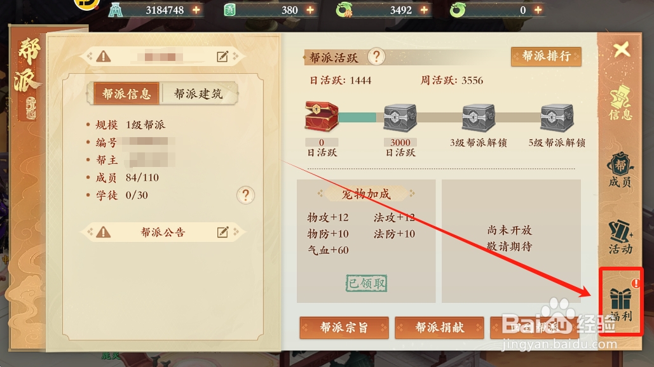Add more currency next to 3184748
This screenshot has height=367, width=654.
pos(196,10)
